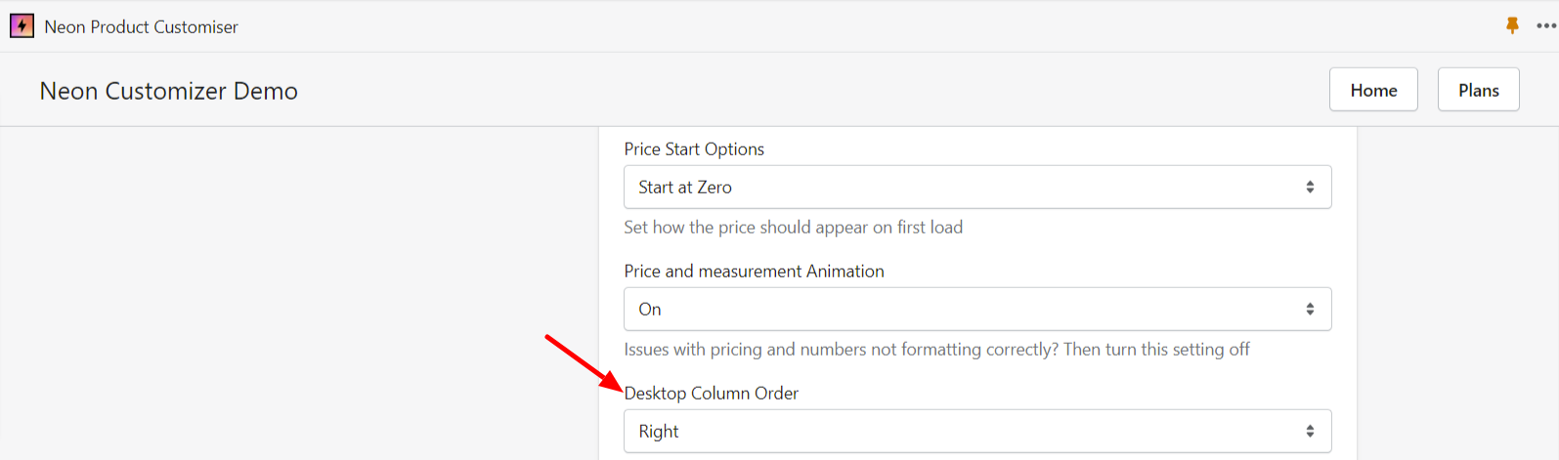Click the Desktop Column Order label

(x=712, y=394)
